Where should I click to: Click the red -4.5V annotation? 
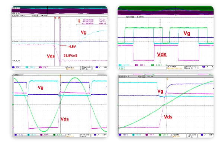(72, 47)
